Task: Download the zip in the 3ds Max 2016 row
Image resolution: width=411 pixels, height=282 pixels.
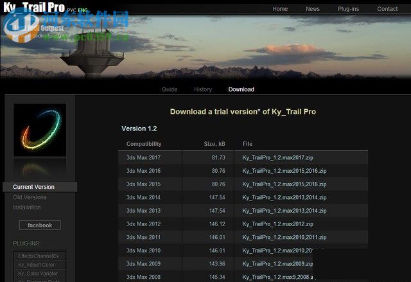Action: tap(284, 171)
